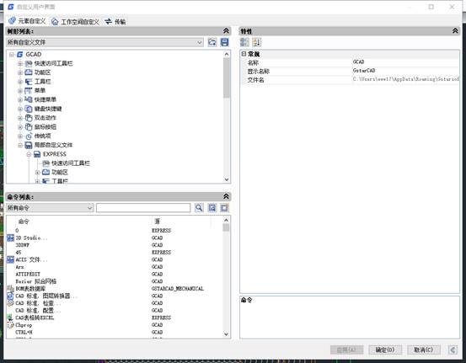This screenshot has height=363, width=466.
Task: Click the 传统项 clock icon
Action: [x=29, y=136]
